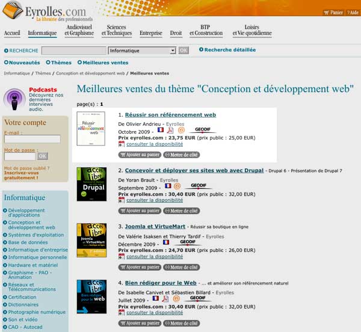This screenshot has height=332, width=361.
Task: Open Concevoir et déployer ses sites Drupal
Action: tap(194, 170)
